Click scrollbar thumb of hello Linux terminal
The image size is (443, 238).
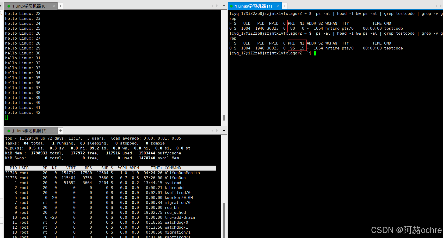(x=224, y=118)
